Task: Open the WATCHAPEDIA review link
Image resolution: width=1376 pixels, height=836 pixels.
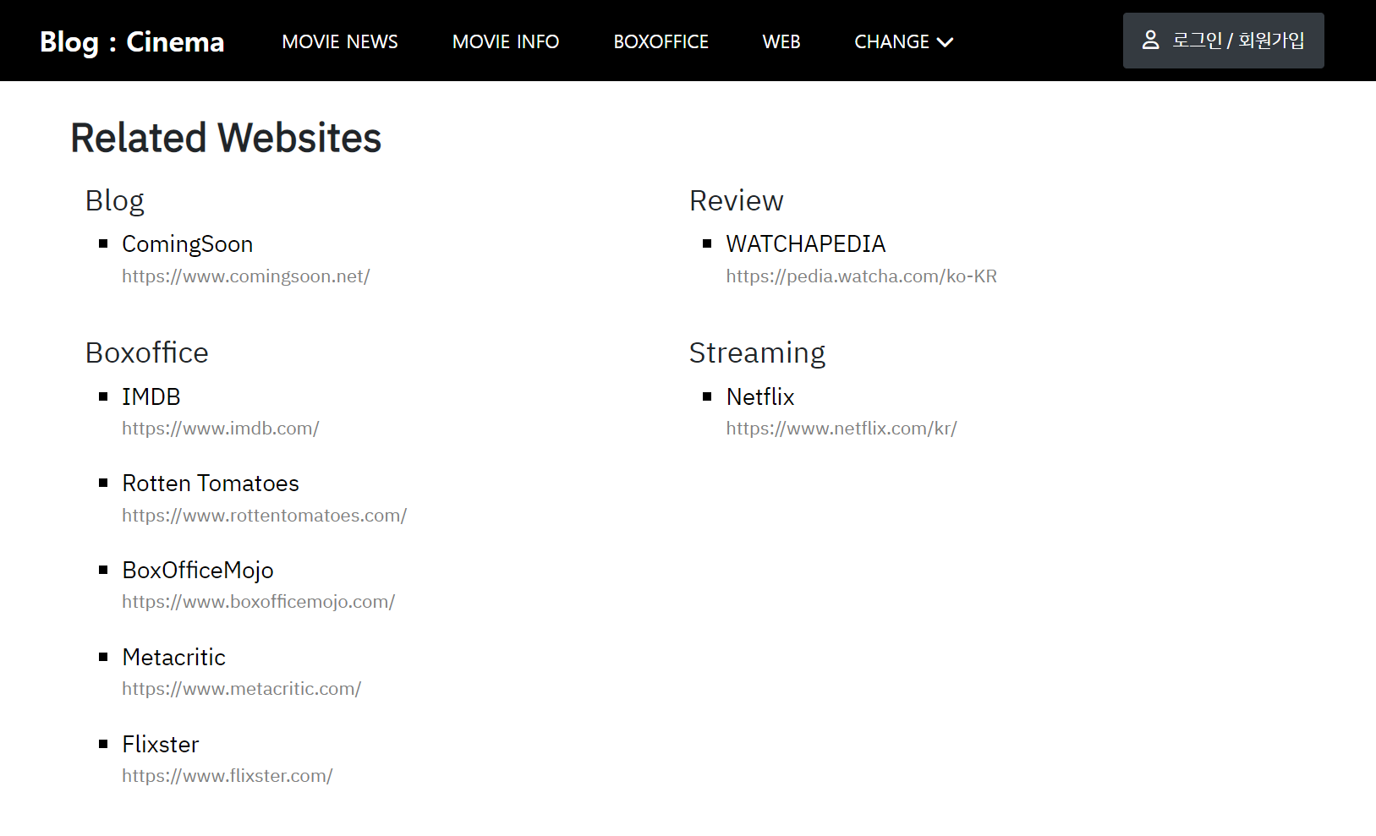Action: pyautogui.click(x=805, y=244)
